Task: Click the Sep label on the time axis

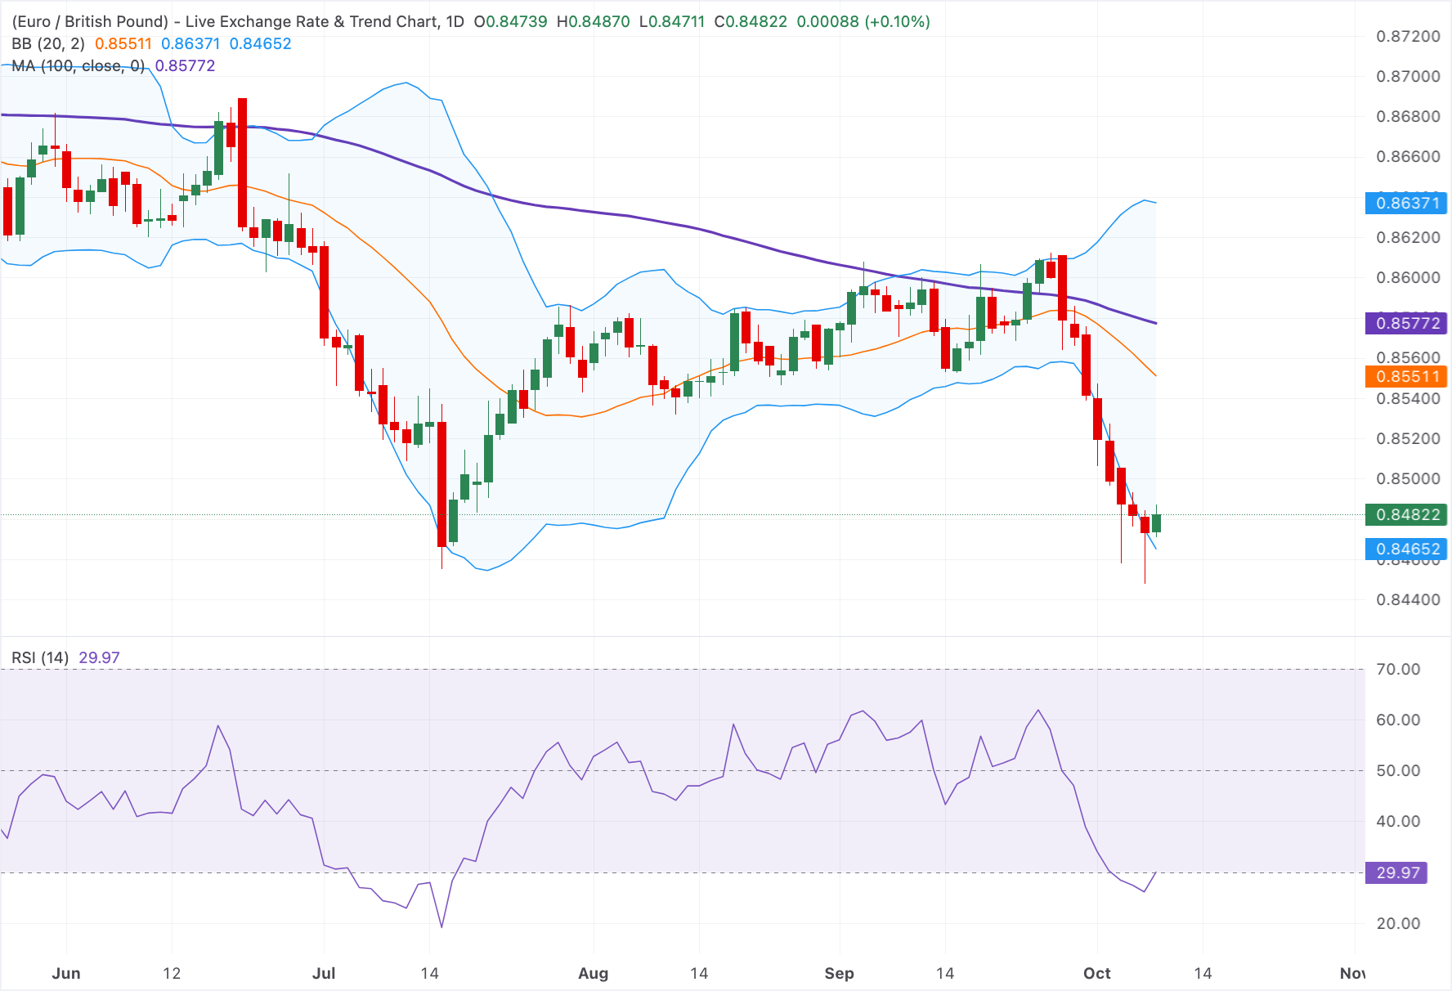Action: (839, 973)
